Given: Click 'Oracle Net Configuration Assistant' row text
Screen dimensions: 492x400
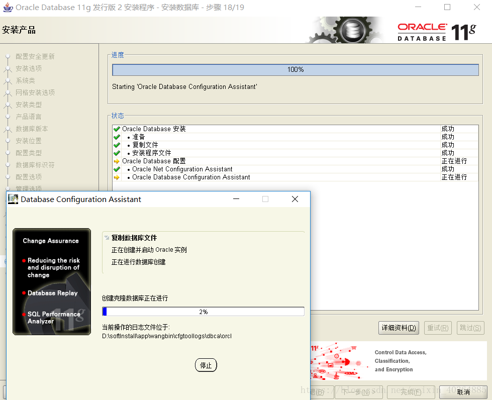Looking at the screenshot, I should point(182,169).
